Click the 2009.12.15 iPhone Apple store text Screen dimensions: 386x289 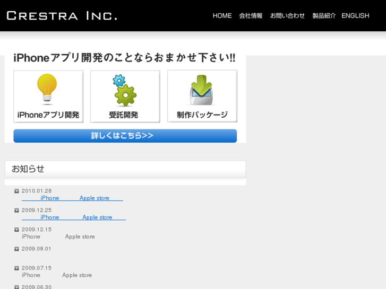tap(58, 237)
